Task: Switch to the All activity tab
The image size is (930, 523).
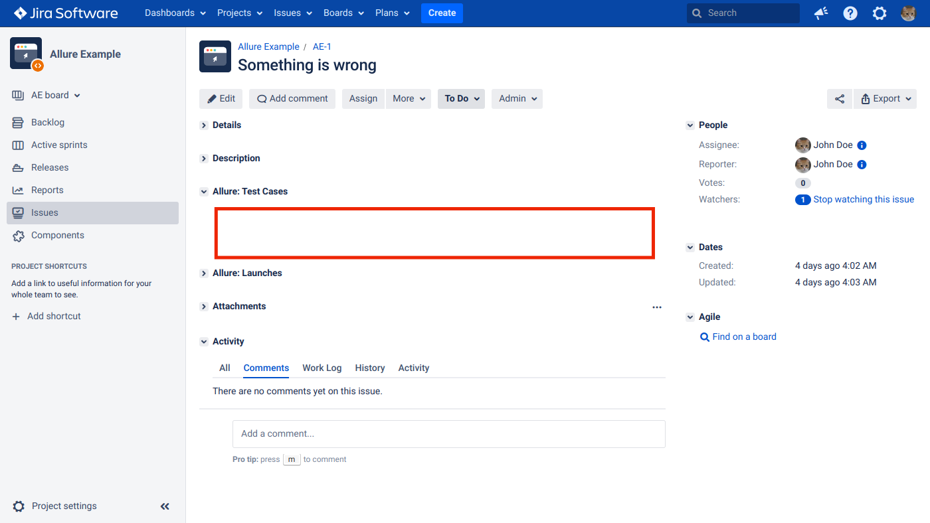Action: (x=225, y=368)
